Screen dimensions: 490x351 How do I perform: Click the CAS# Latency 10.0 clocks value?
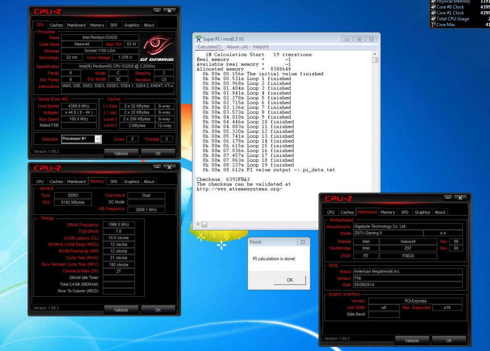coord(118,238)
